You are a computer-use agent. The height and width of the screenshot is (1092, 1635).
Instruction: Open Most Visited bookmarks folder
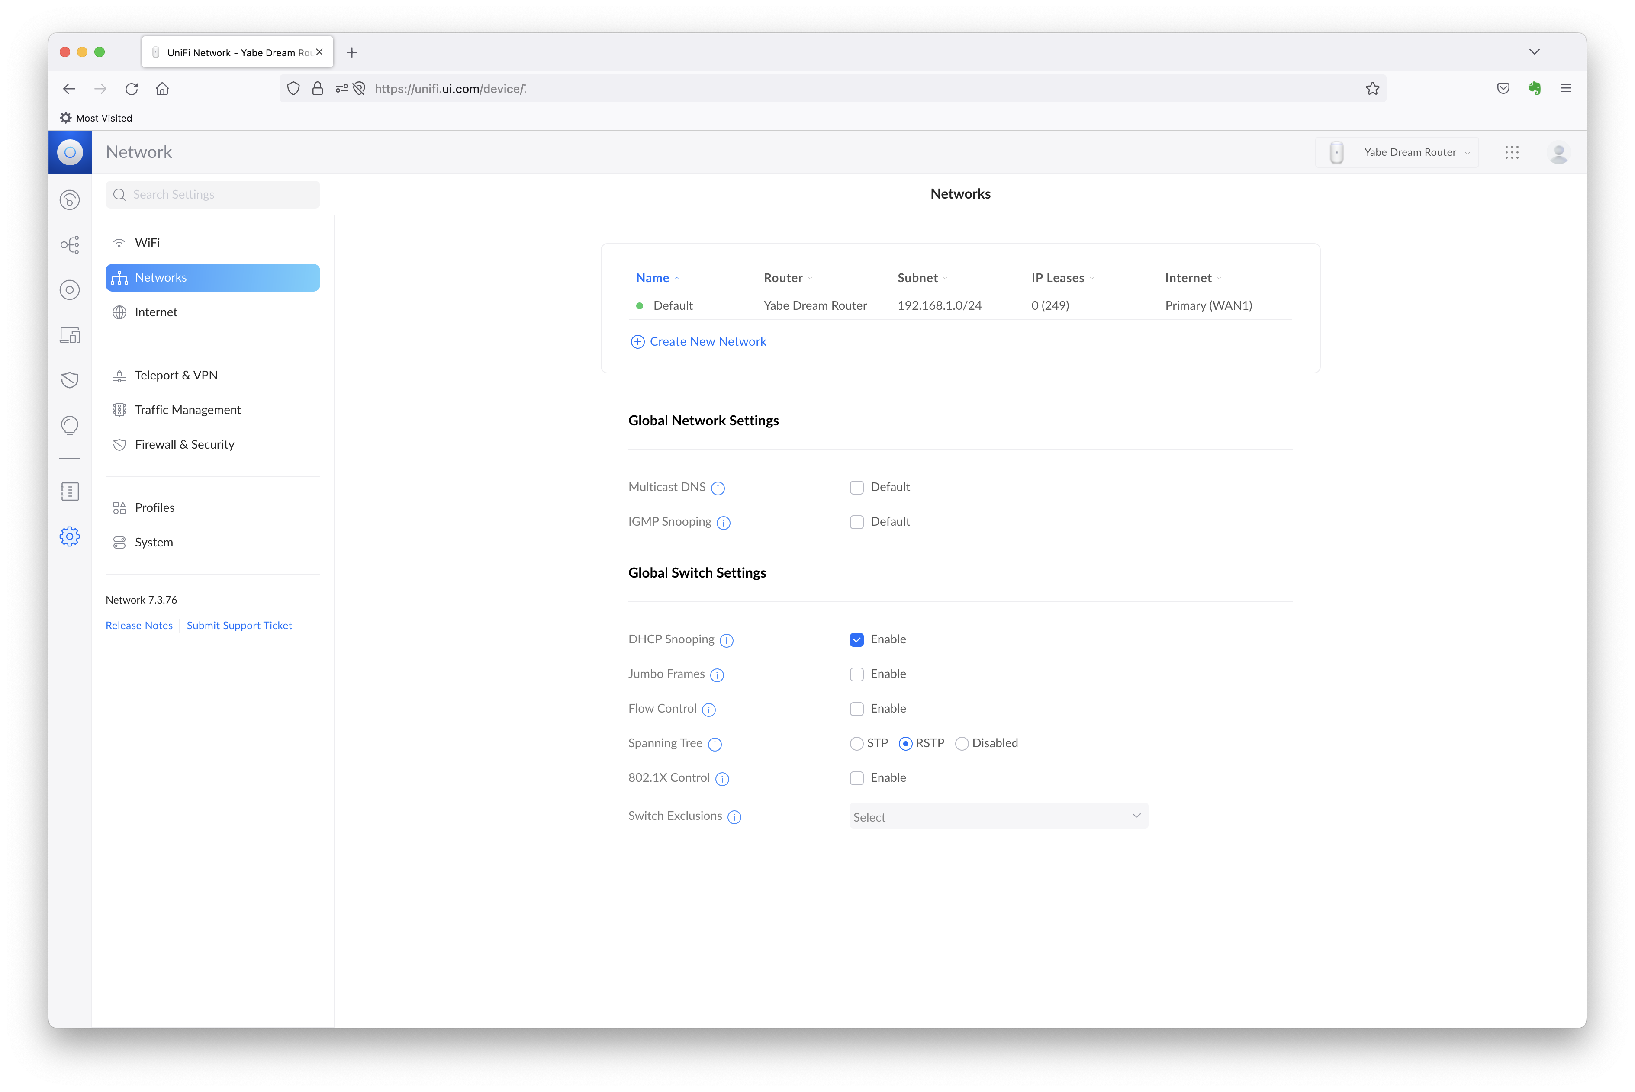[x=96, y=118]
